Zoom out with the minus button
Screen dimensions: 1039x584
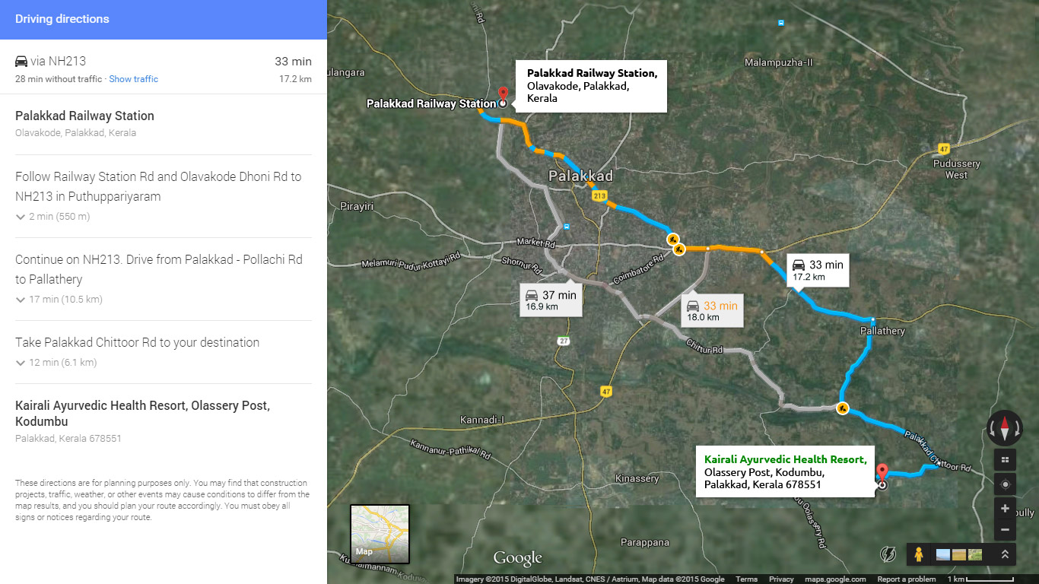point(1005,529)
